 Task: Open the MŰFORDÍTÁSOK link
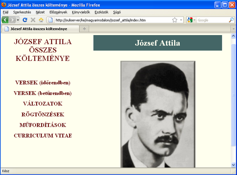tap(43, 125)
